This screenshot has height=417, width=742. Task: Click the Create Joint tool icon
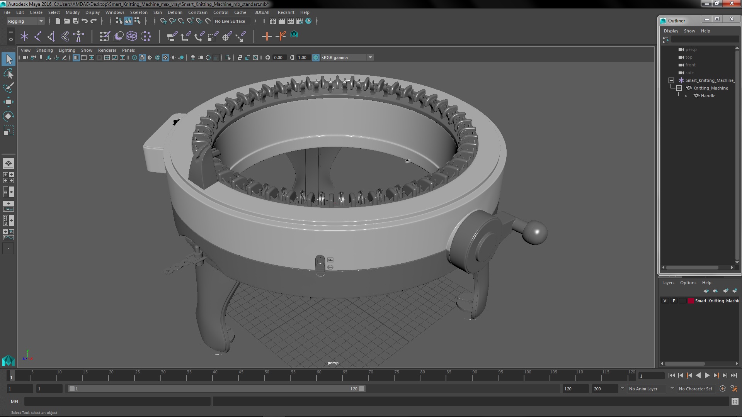[38, 36]
